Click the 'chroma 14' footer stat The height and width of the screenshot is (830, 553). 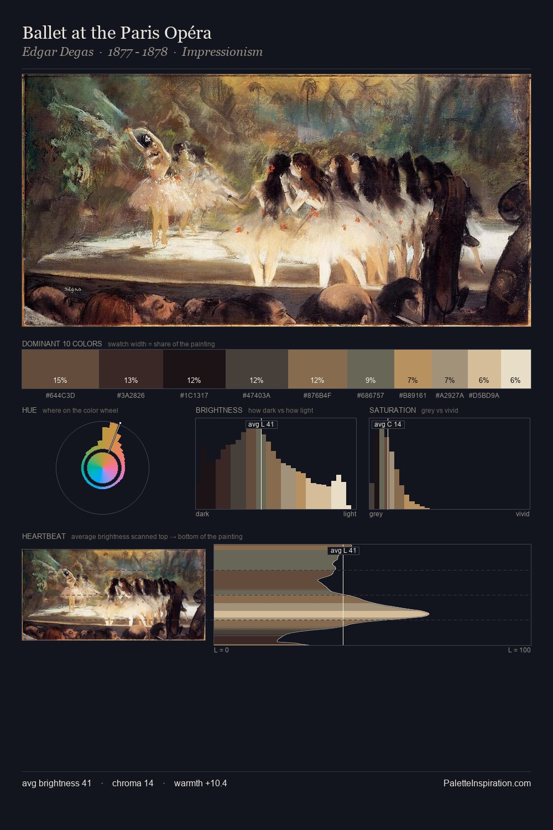pyautogui.click(x=133, y=783)
